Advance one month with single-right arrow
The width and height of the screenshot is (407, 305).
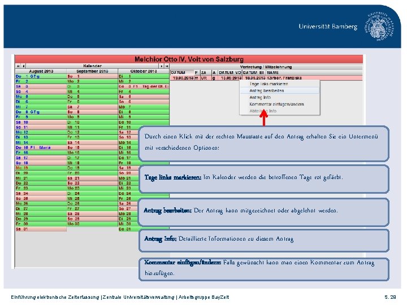[162, 66]
